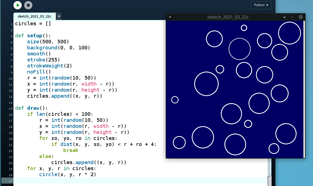The image size is (313, 186).
Task: Click the 'draw' function name in code
Action: pyautogui.click(x=33, y=108)
